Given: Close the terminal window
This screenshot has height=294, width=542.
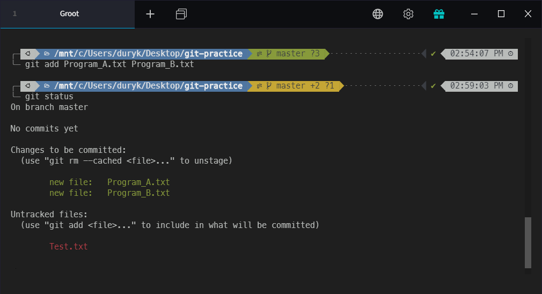Looking at the screenshot, I should coord(528,14).
